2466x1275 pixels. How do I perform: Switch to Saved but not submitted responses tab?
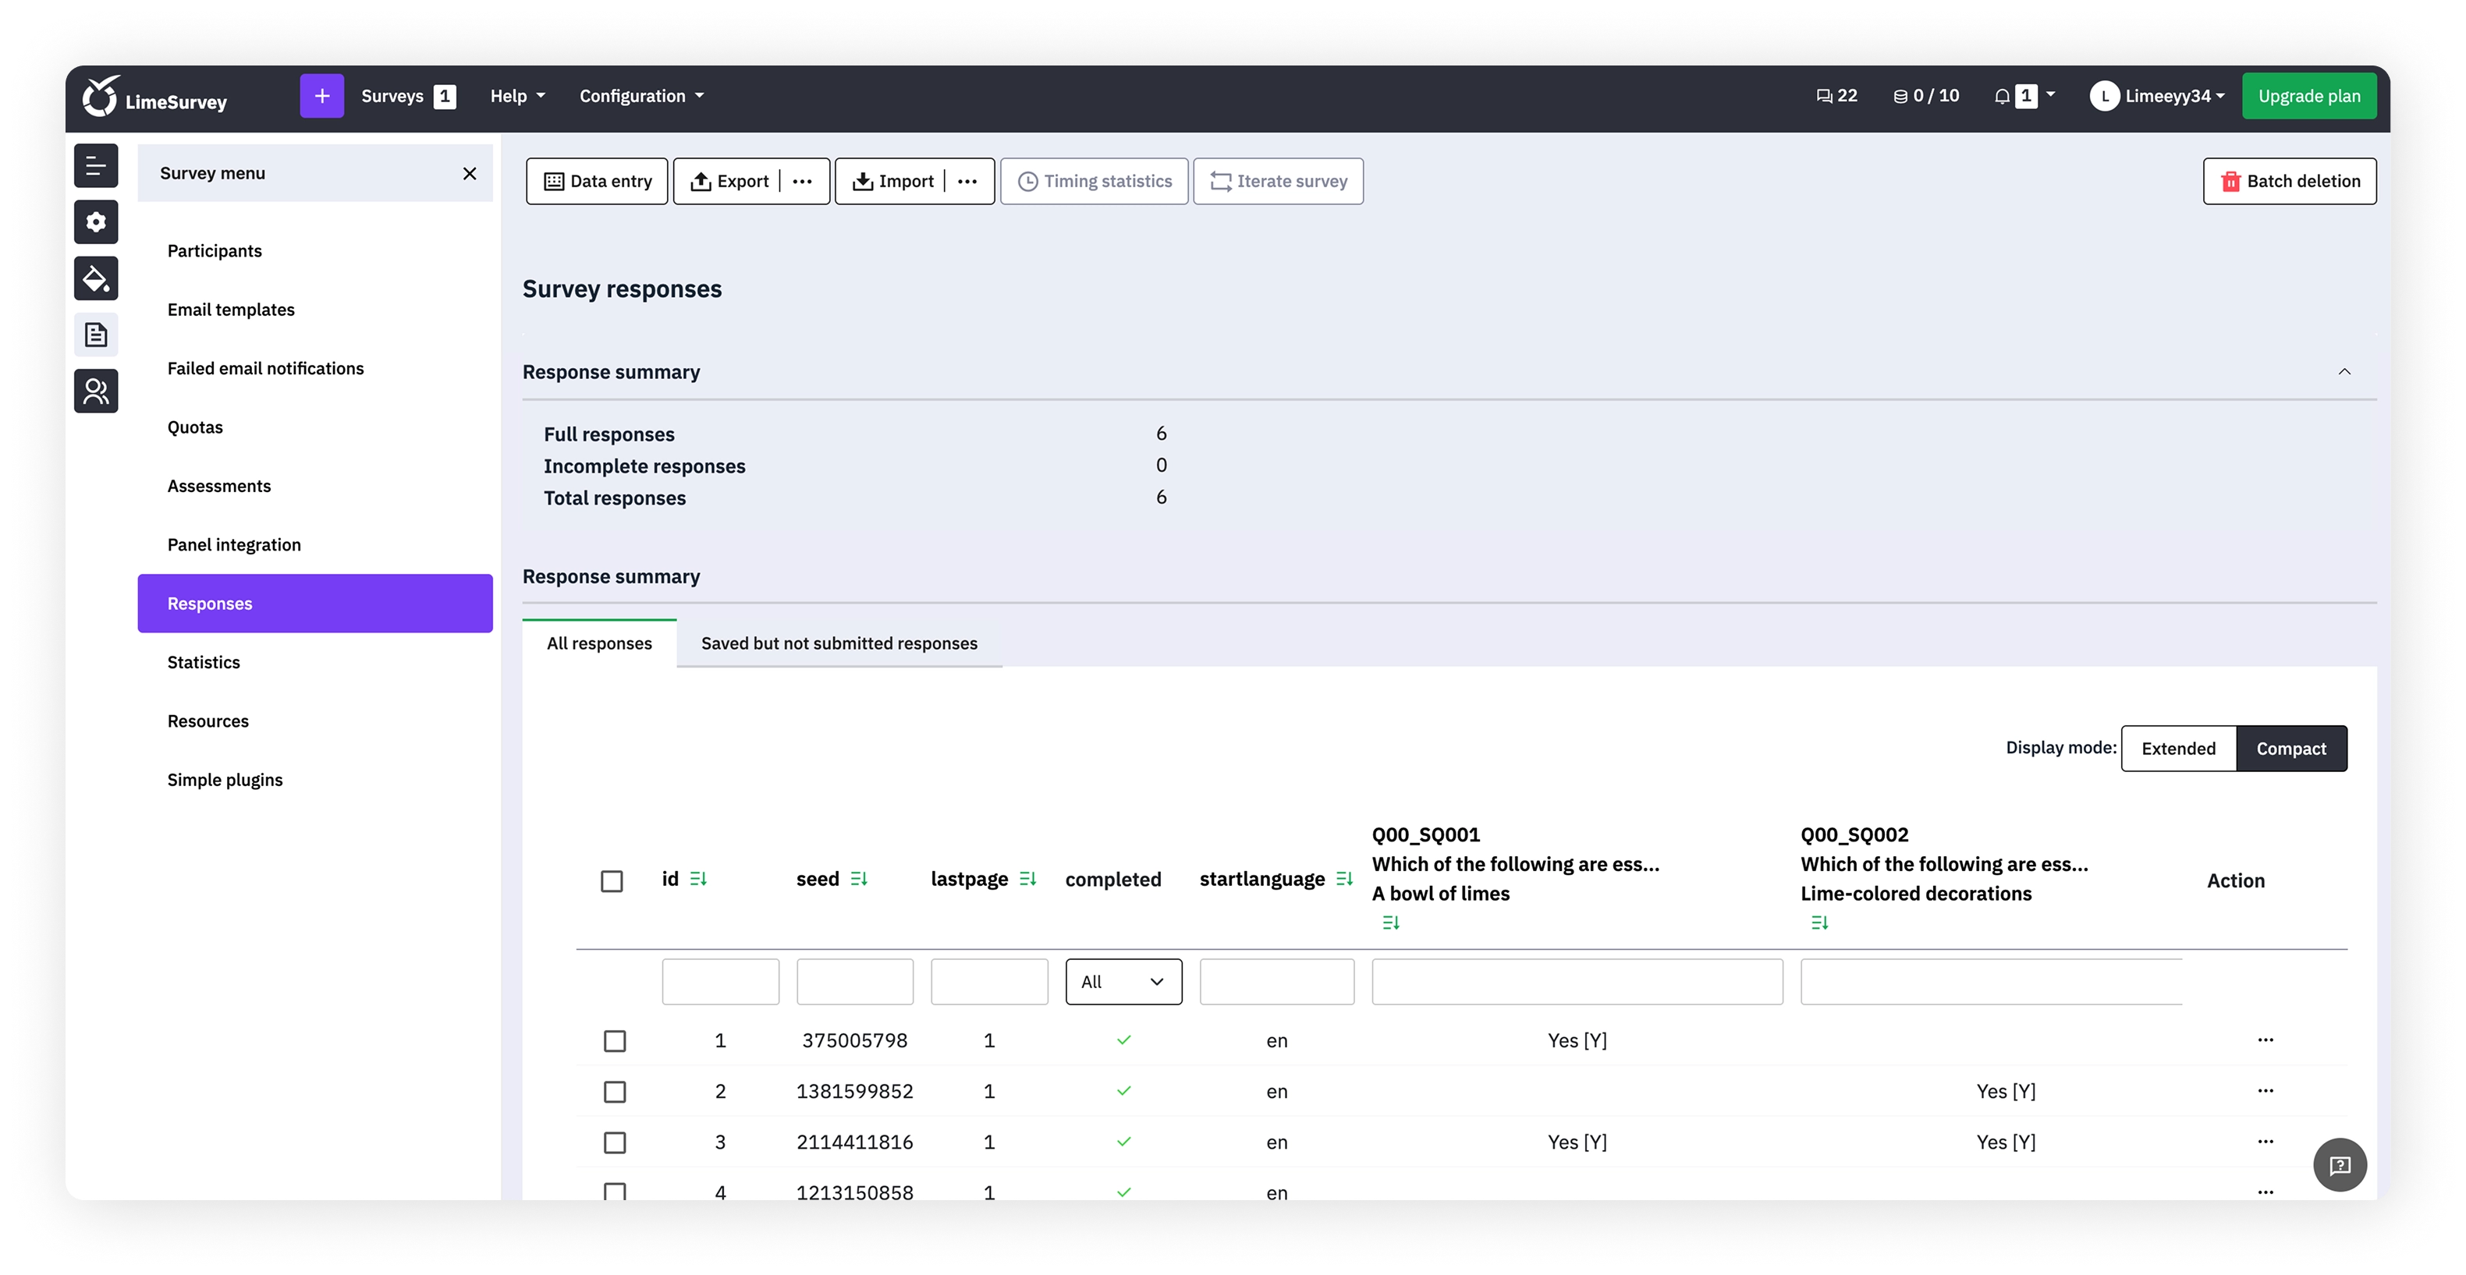pos(839,643)
